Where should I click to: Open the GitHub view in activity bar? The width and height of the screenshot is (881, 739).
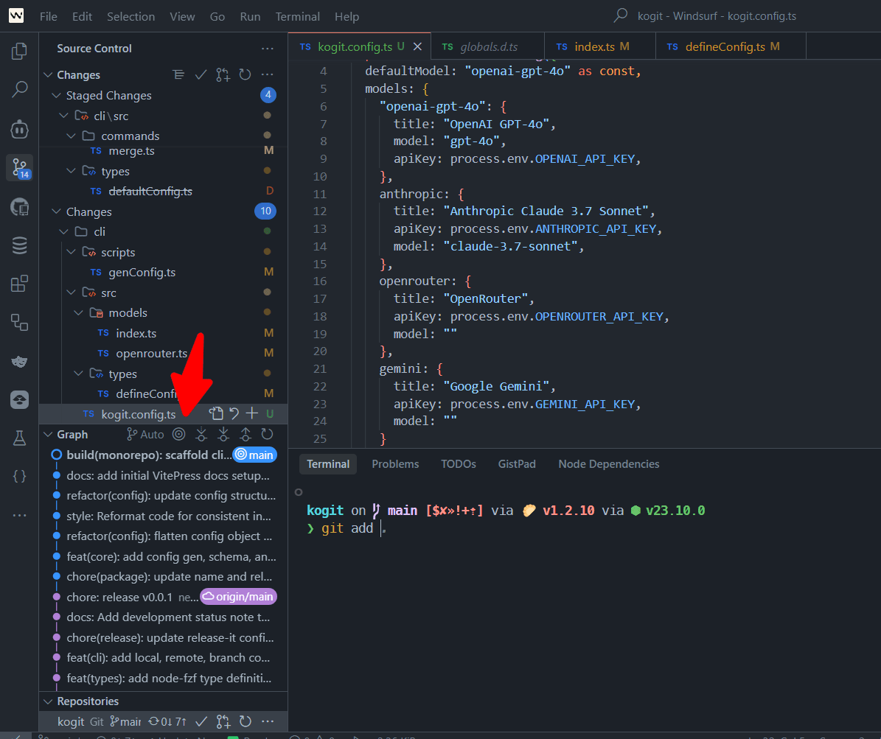point(19,206)
